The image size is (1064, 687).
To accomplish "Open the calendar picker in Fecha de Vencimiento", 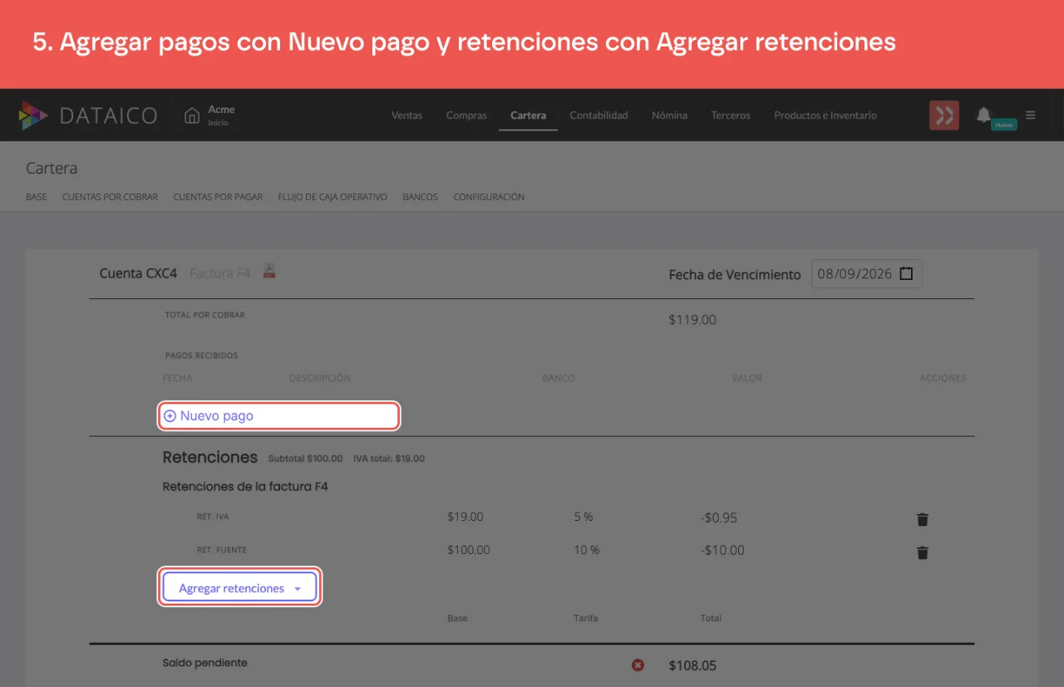I will (906, 273).
